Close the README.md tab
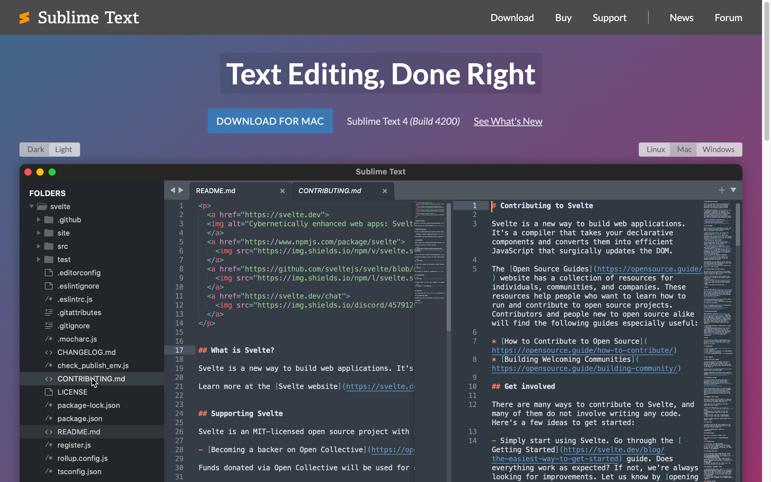This screenshot has width=771, height=482. click(282, 191)
